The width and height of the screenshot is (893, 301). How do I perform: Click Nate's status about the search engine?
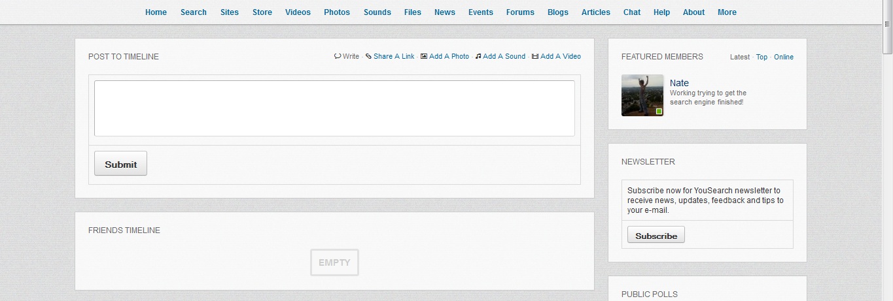pyautogui.click(x=708, y=97)
